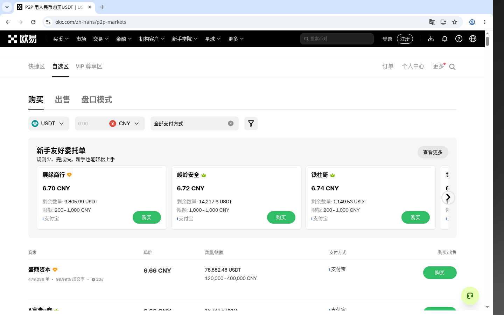The image size is (504, 315).
Task: Buy from 铁柱哥 at 6.74 CNY
Action: pos(415,217)
